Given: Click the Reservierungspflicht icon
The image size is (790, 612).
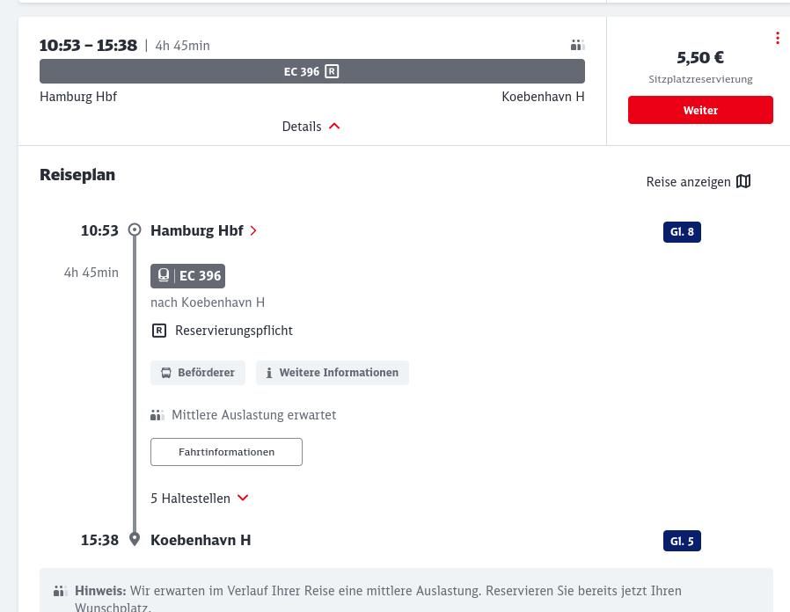Looking at the screenshot, I should coord(159,331).
